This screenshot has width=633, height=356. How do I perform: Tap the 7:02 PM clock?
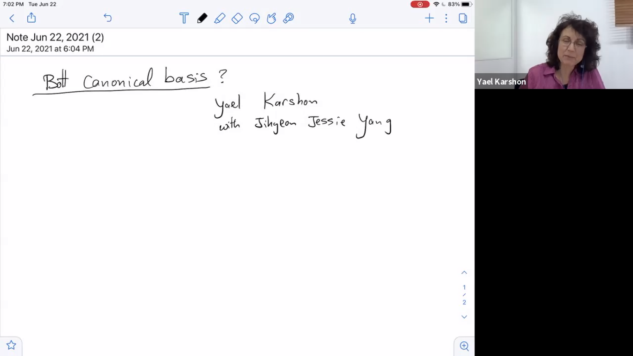tap(13, 4)
